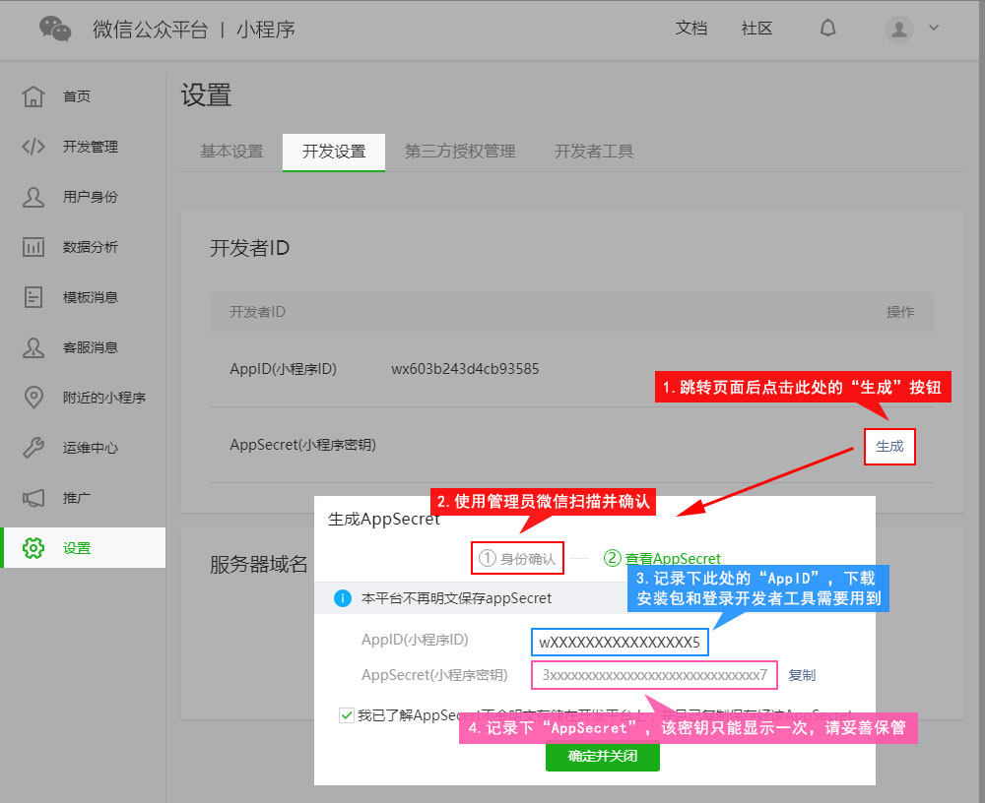985x803 pixels.
Task: Click the WeChat logo icon
Action: tap(55, 30)
